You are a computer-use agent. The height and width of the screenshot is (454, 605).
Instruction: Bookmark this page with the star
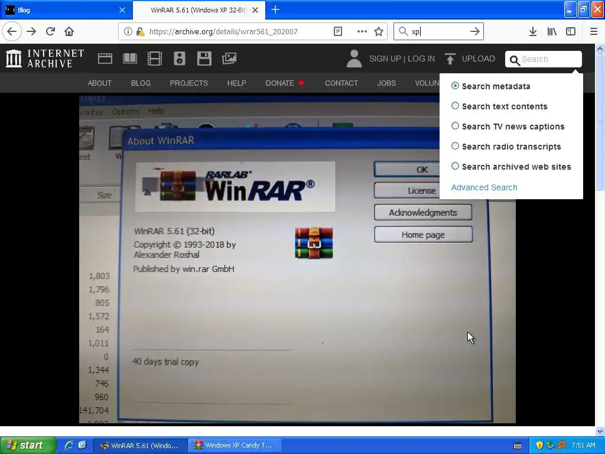(379, 31)
